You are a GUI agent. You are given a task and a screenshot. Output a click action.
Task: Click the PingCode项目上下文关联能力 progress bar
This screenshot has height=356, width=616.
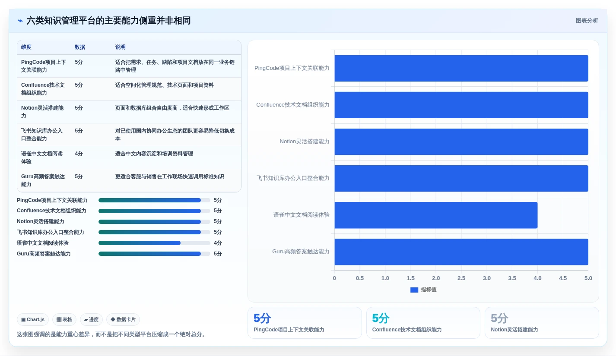click(x=154, y=200)
